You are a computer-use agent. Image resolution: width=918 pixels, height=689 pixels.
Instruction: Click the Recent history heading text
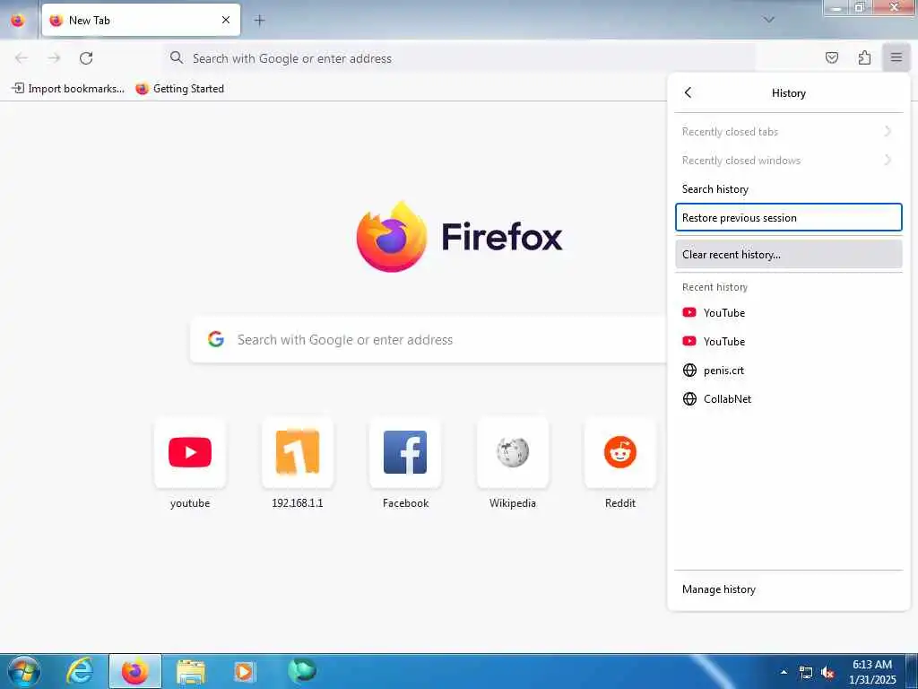click(714, 287)
